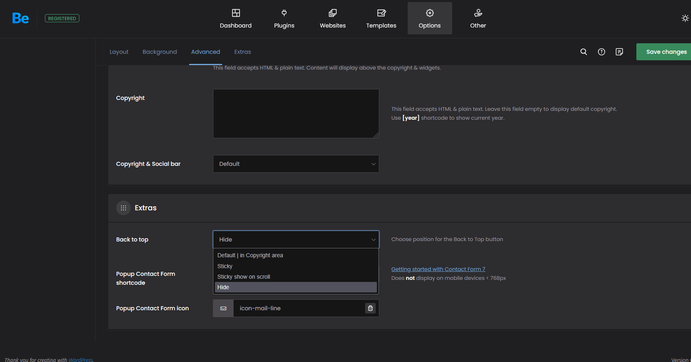Open the Templates section
Image resolution: width=691 pixels, height=362 pixels.
381,19
